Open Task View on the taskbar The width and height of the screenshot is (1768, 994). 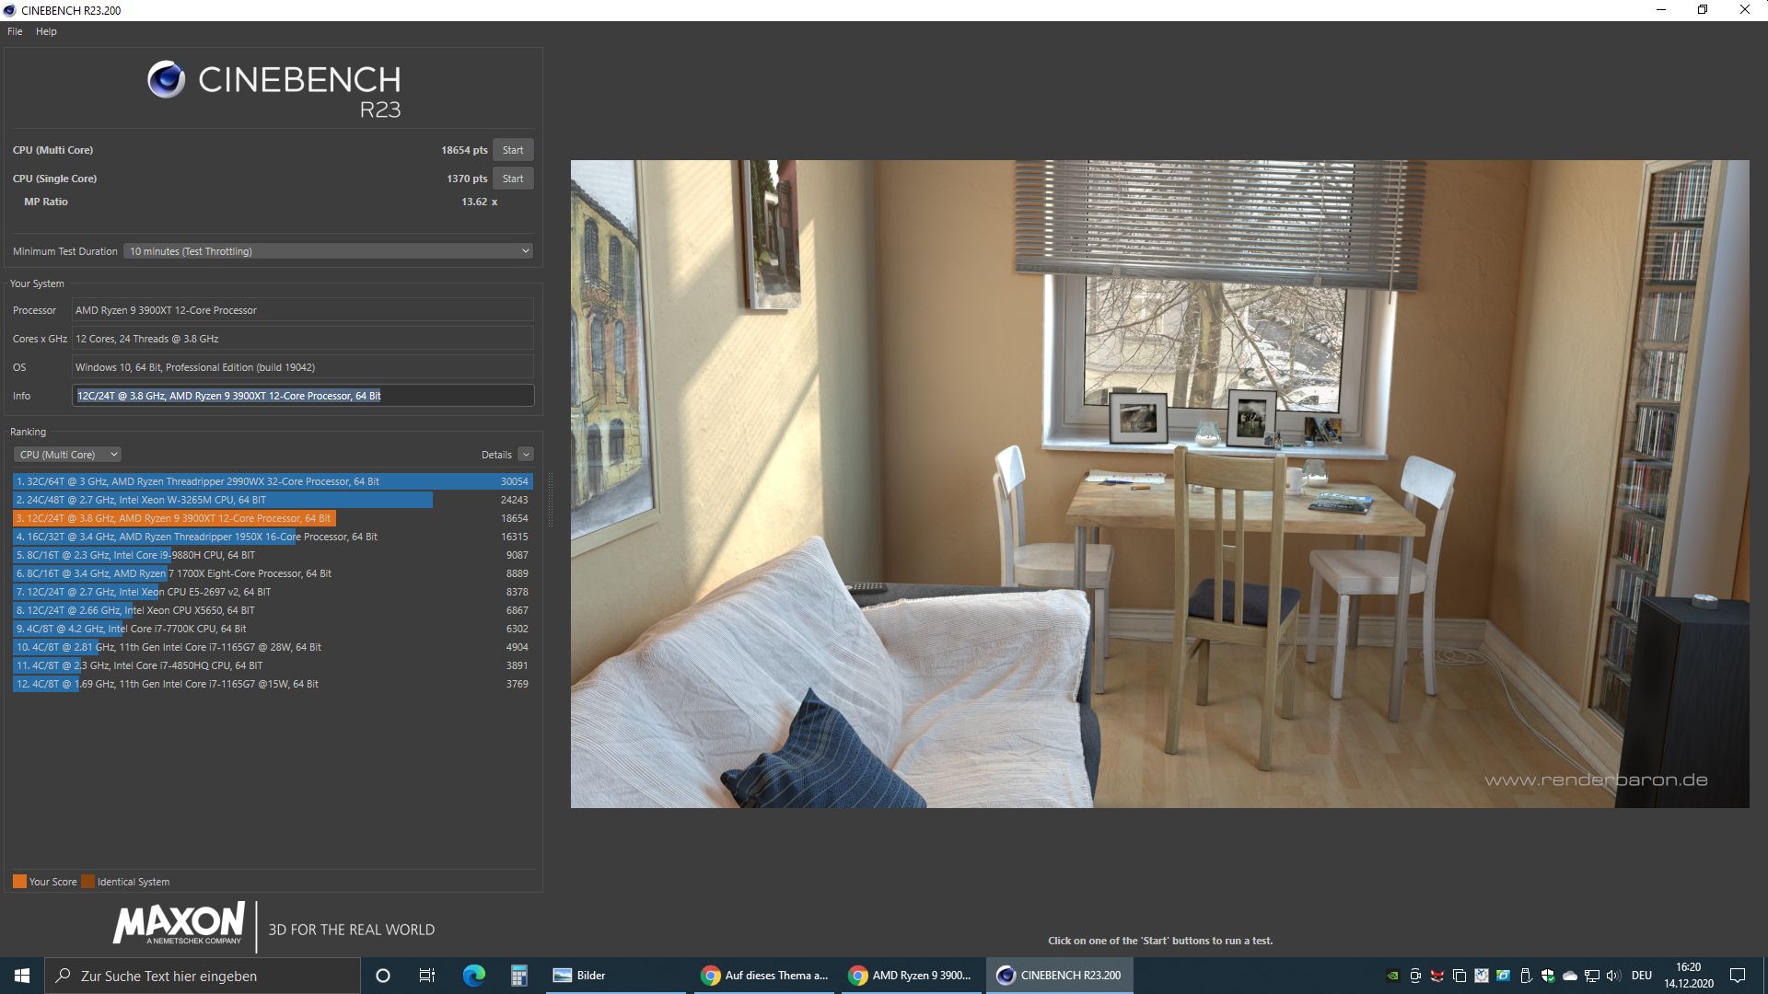coord(427,976)
